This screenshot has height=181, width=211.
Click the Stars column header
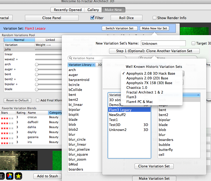(7, 113)
